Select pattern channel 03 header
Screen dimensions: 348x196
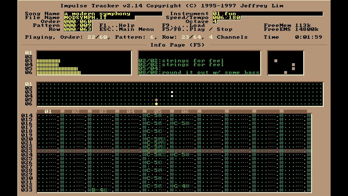[103, 111]
